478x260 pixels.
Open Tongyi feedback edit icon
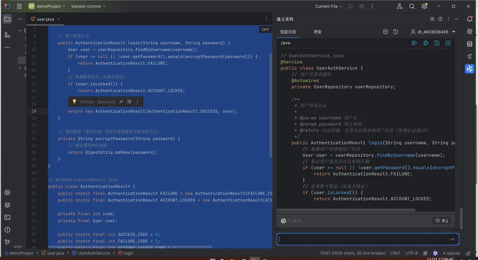432,19
